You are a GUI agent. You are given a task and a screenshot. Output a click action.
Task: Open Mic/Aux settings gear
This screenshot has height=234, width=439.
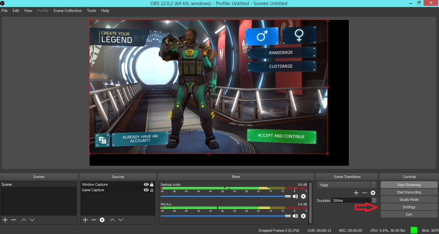coord(303,216)
